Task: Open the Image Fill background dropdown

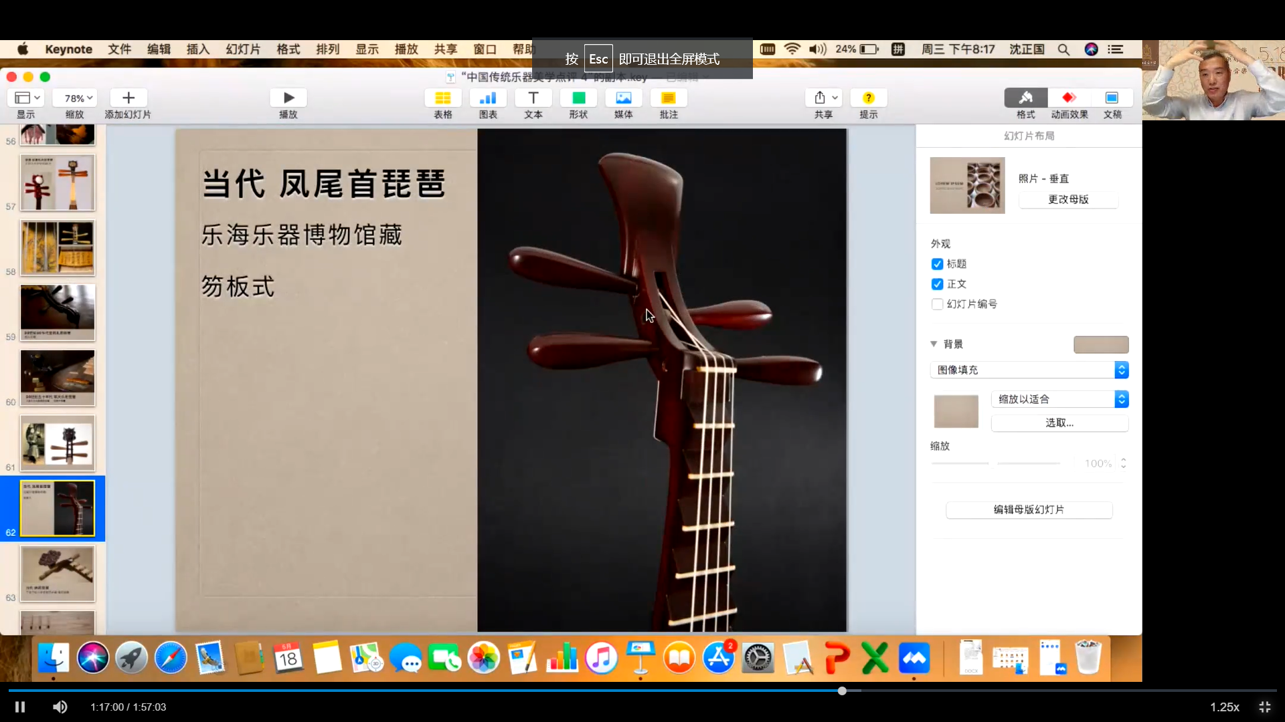Action: [x=1029, y=370]
